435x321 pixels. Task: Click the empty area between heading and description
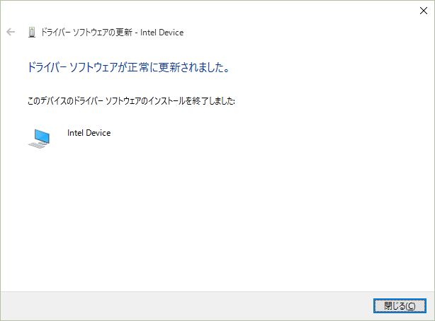coord(213,86)
